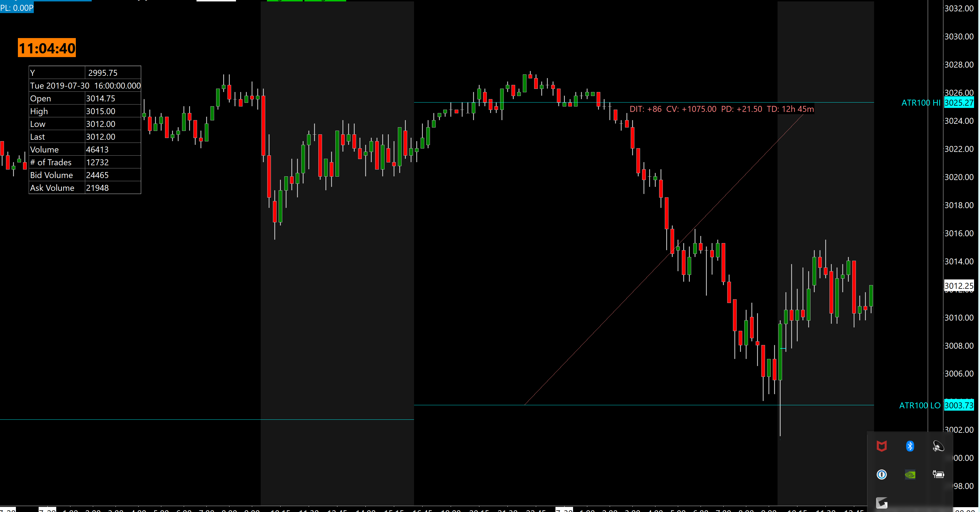
Task: Click the DIT: +86 measurement text
Action: [645, 109]
